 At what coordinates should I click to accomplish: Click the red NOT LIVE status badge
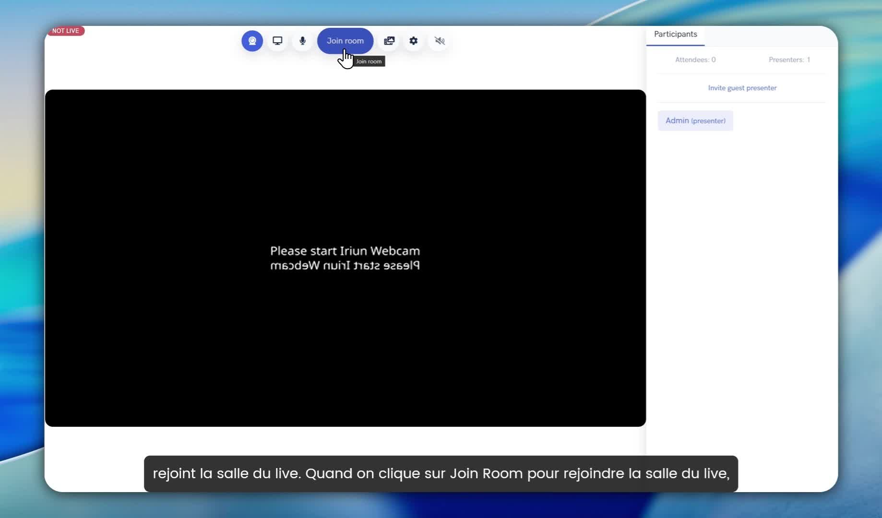pos(66,31)
